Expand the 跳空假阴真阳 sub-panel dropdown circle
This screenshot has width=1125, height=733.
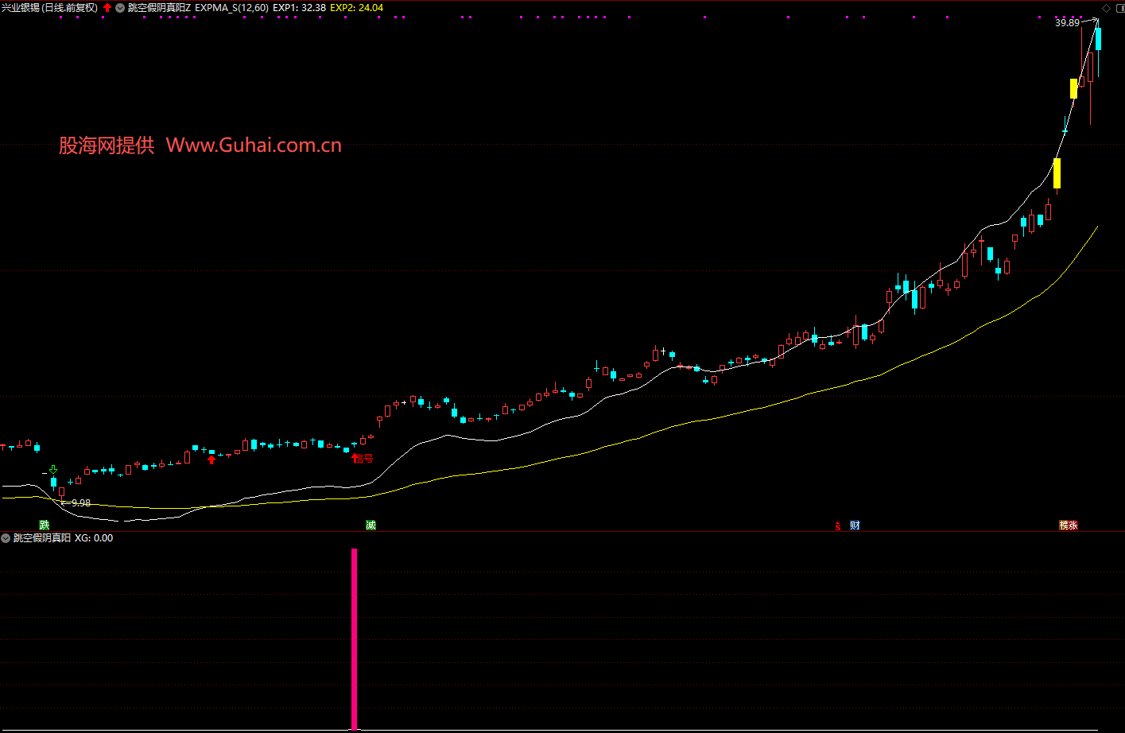tap(6, 538)
